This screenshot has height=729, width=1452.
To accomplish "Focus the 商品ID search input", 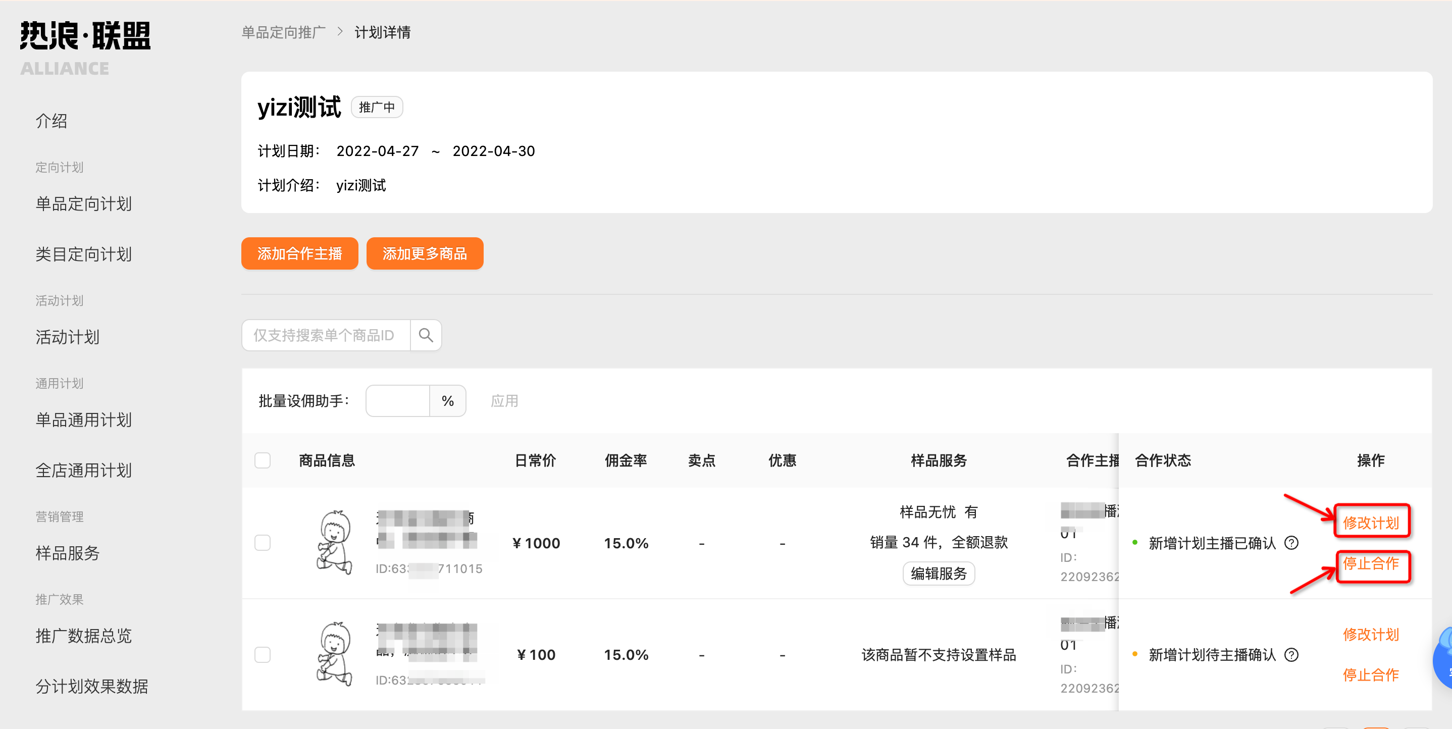I will (326, 335).
